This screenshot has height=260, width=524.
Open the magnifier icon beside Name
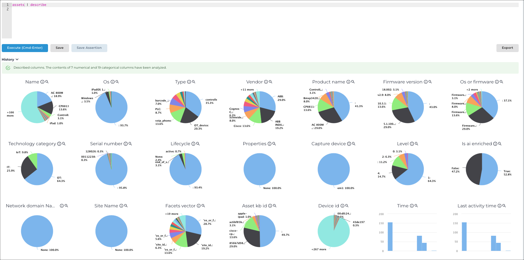[x=47, y=82]
